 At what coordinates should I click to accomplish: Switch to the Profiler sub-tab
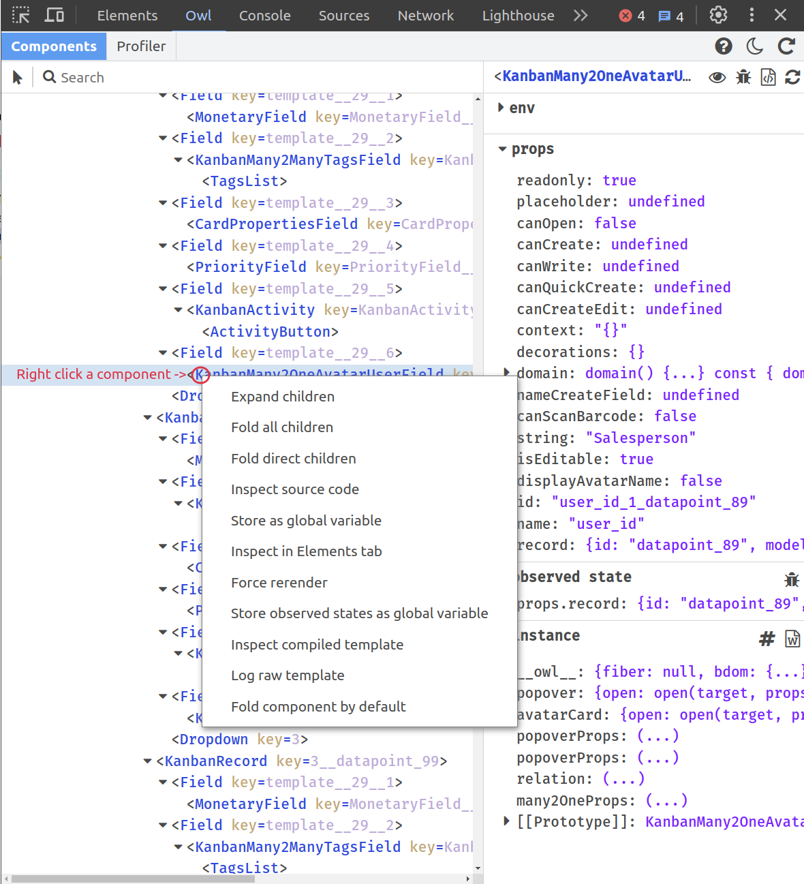coord(141,46)
